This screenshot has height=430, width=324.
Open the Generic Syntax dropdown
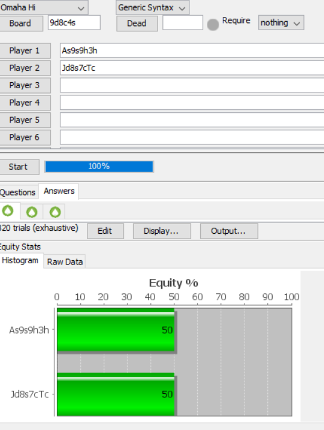pos(152,8)
